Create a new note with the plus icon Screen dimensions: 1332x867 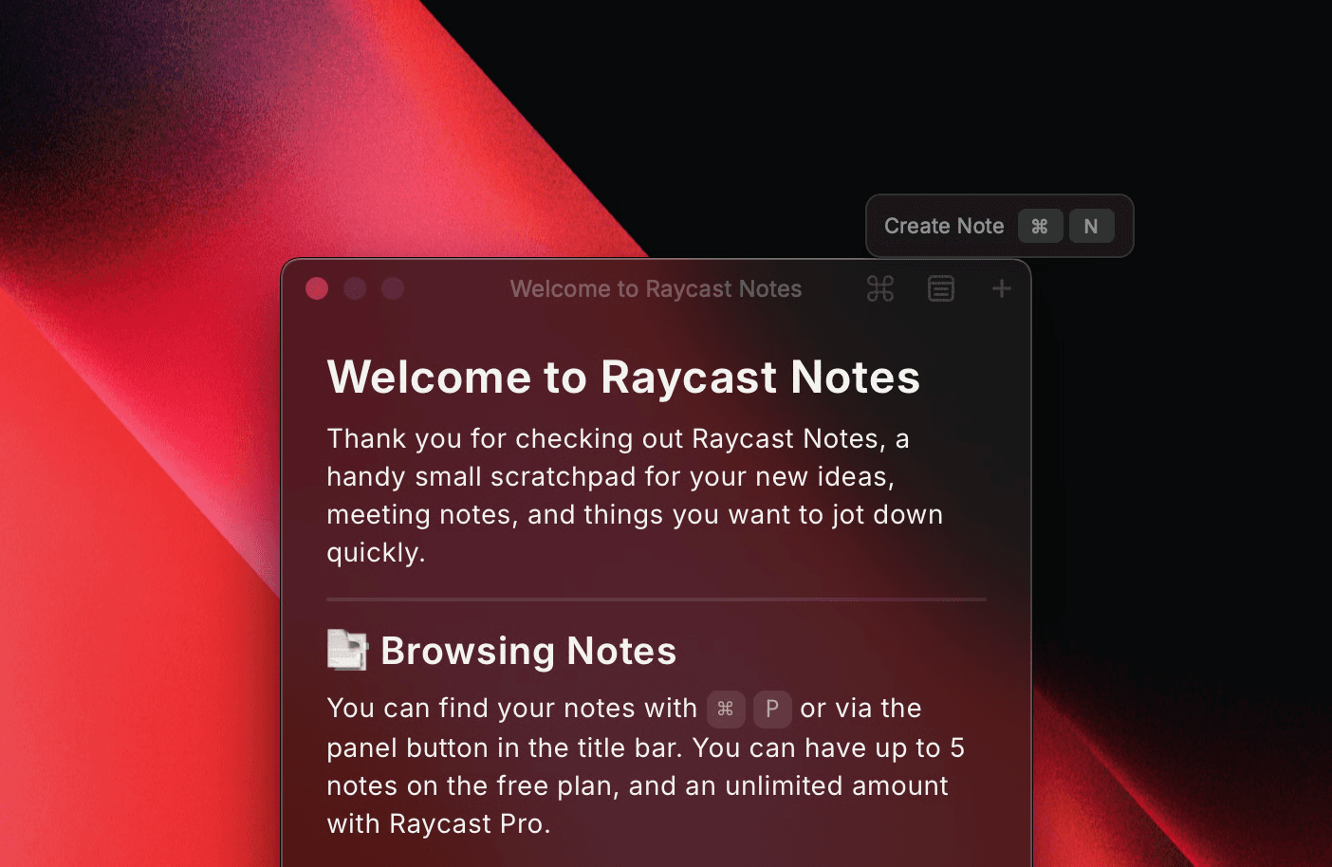(1001, 288)
